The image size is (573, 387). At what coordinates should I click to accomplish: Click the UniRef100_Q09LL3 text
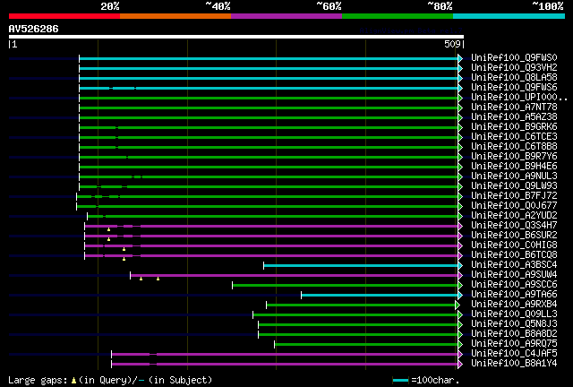pyautogui.click(x=514, y=314)
